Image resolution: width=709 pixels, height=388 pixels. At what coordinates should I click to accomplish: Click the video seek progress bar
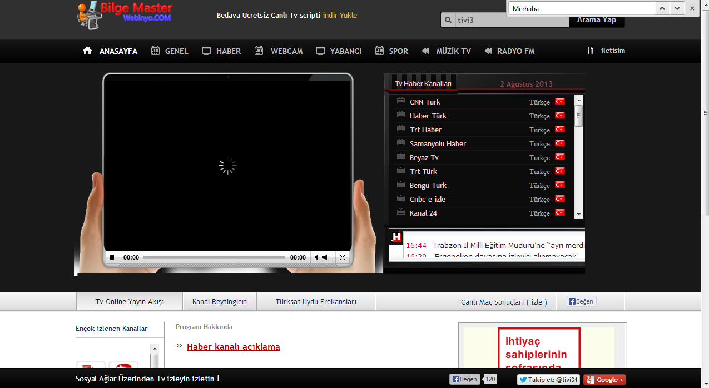214,257
